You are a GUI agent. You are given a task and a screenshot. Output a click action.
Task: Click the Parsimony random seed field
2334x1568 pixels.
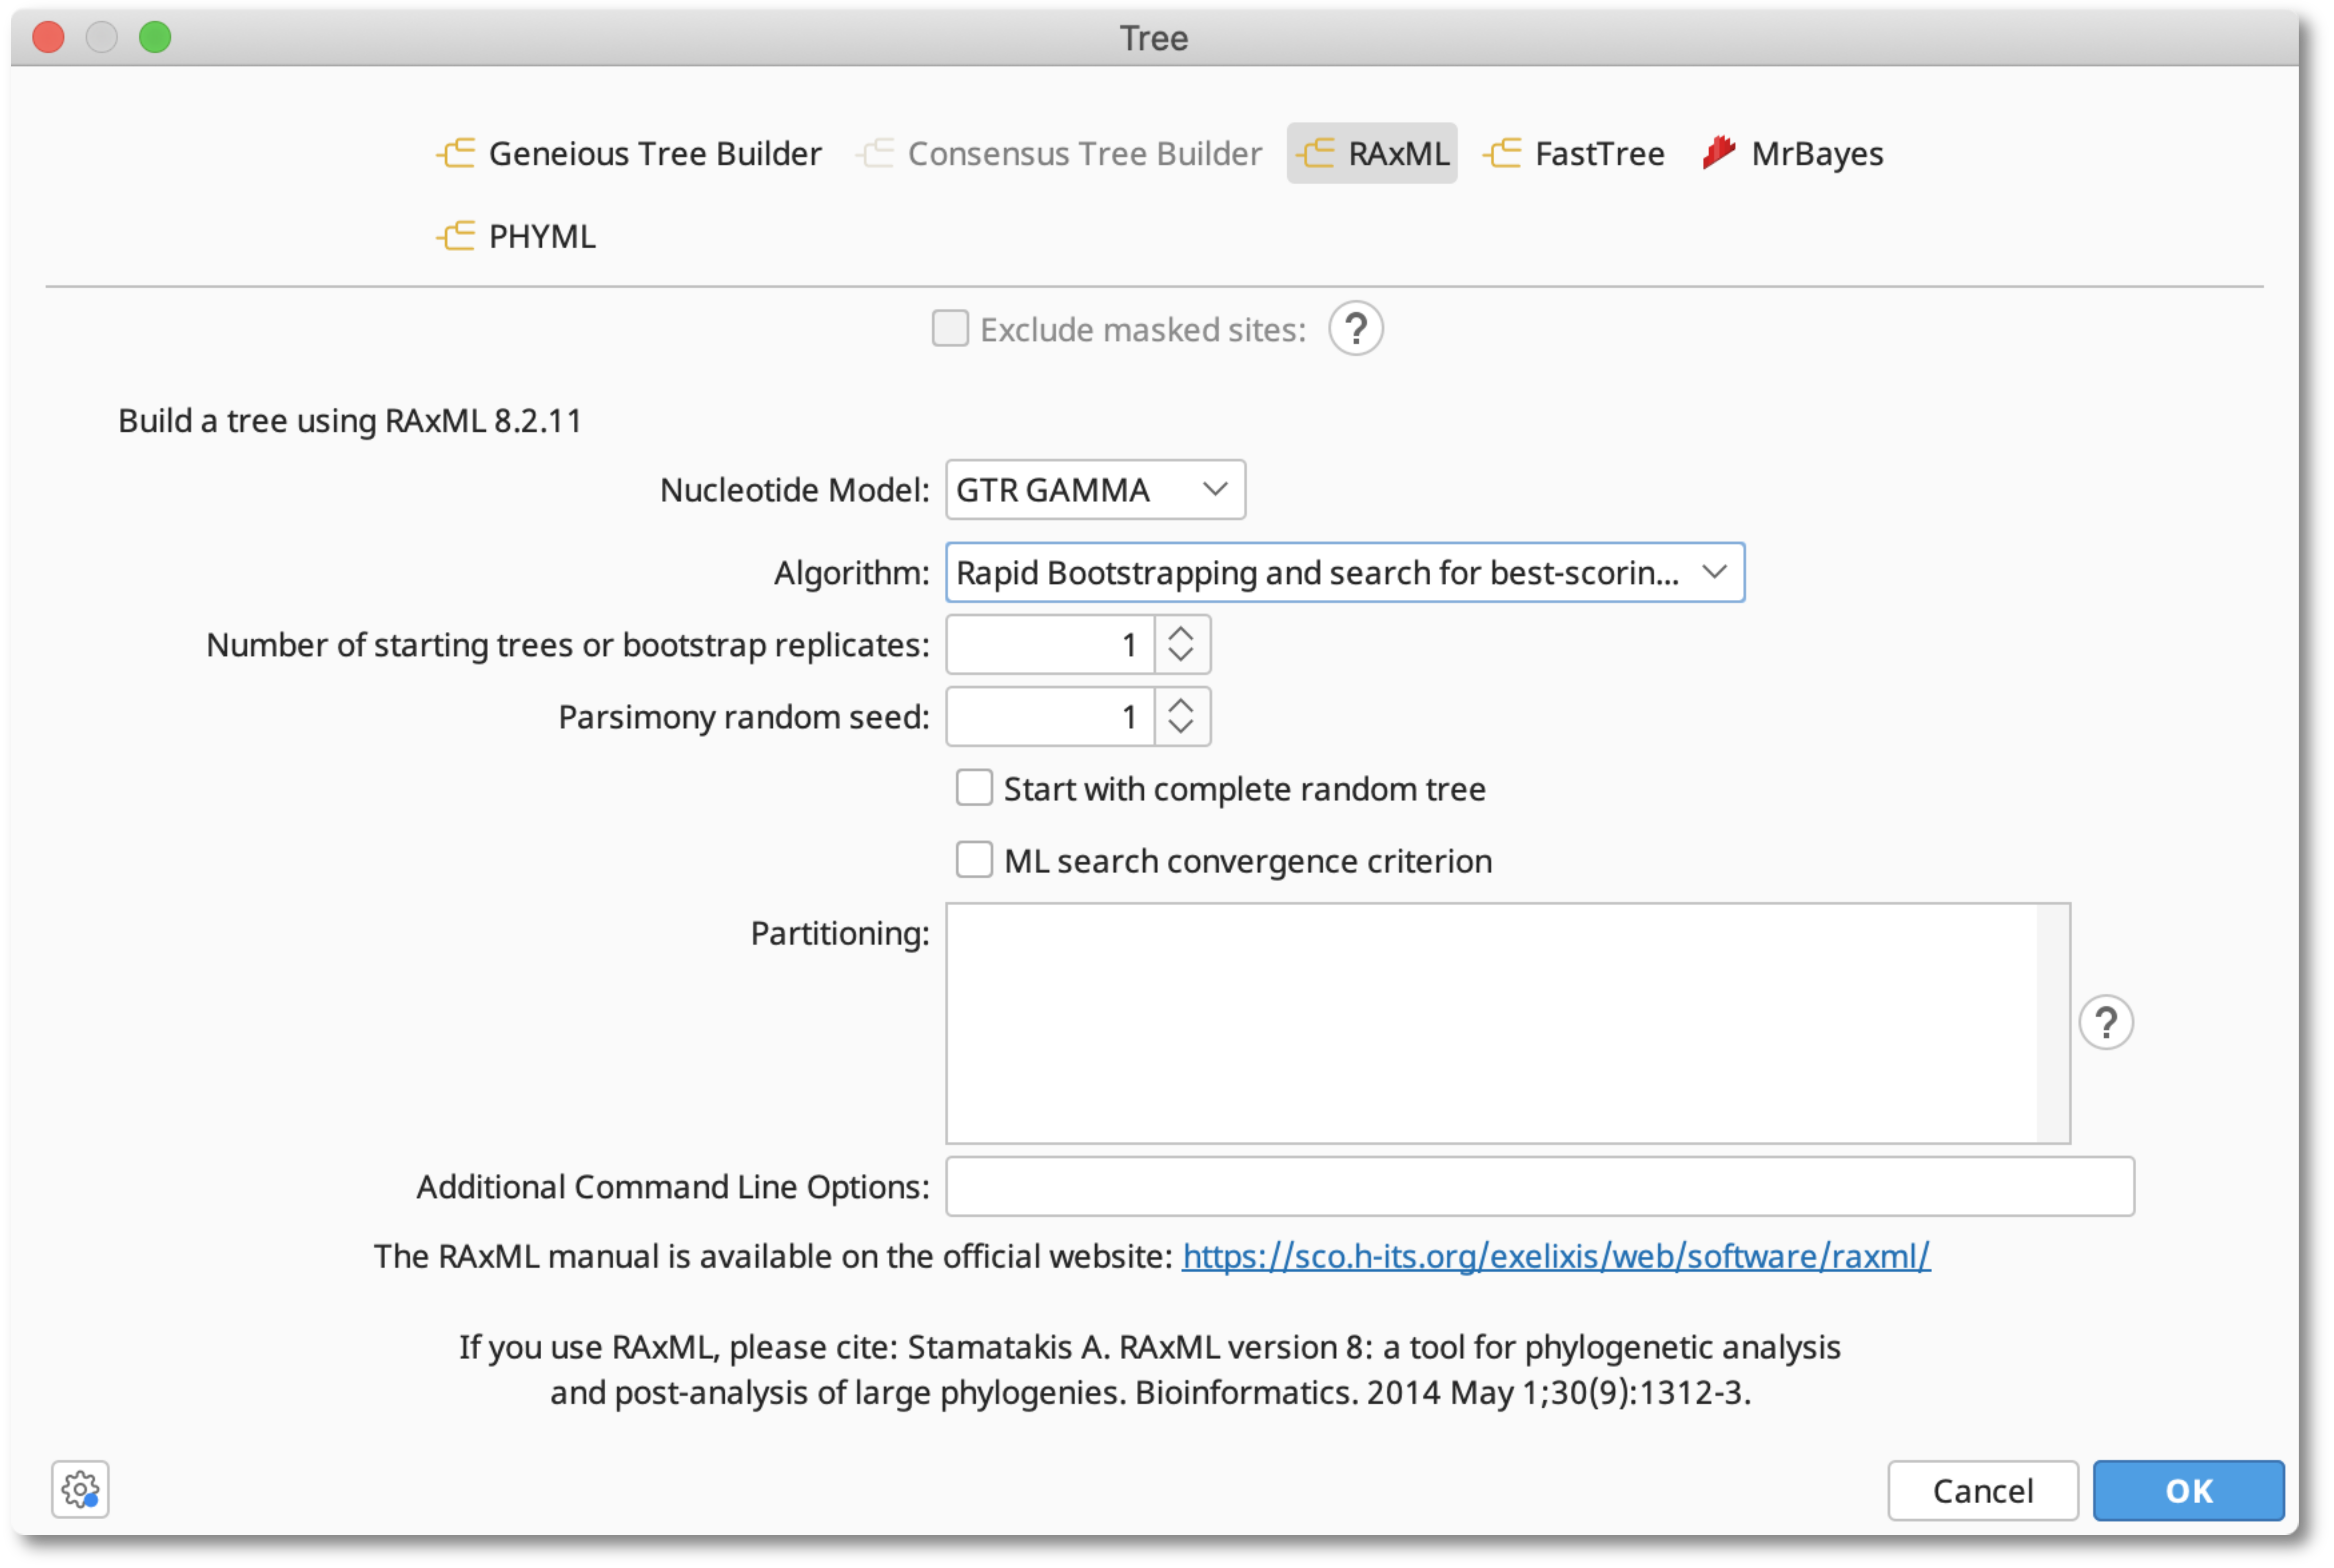point(1050,717)
